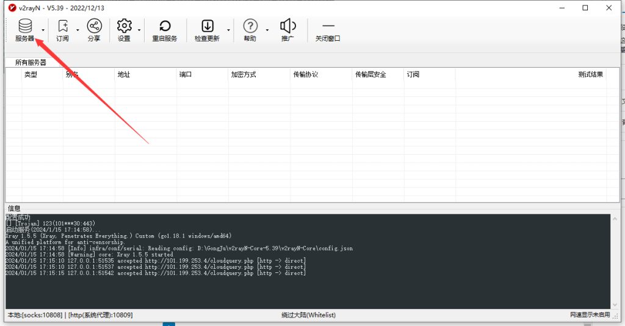Open the 订阅 (Subscription) toolbar icon
Viewport: 625px width, 326px height.
pos(63,30)
